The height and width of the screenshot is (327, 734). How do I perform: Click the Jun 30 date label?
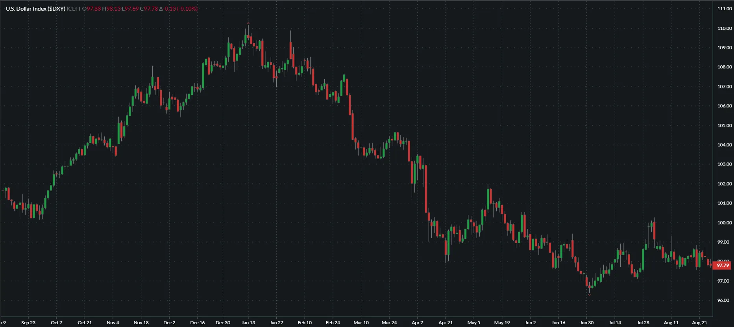point(586,323)
